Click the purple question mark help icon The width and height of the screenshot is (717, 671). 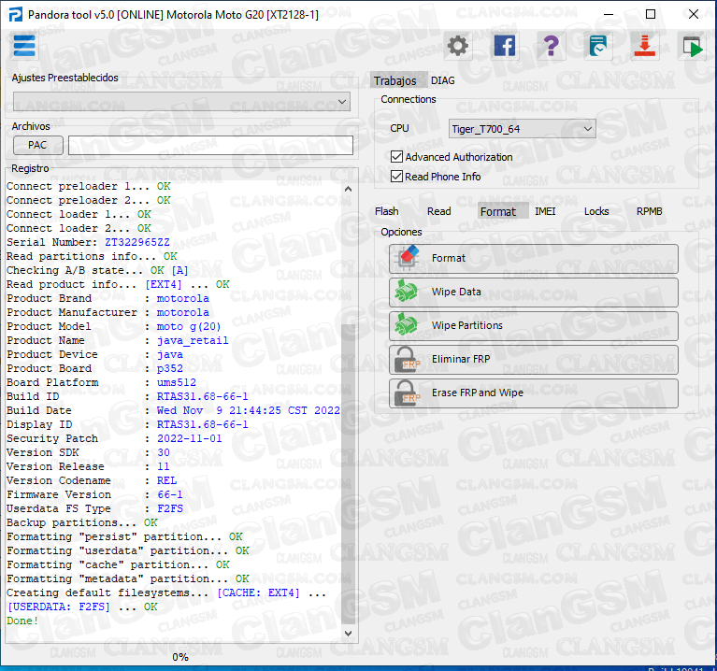point(552,46)
